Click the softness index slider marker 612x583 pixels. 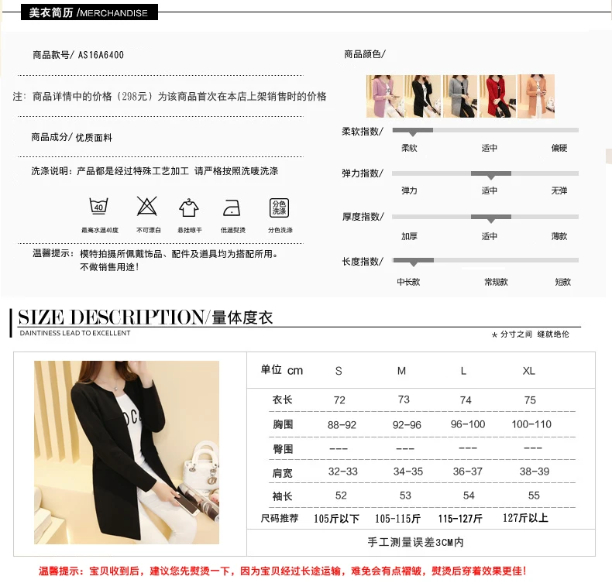(x=413, y=132)
